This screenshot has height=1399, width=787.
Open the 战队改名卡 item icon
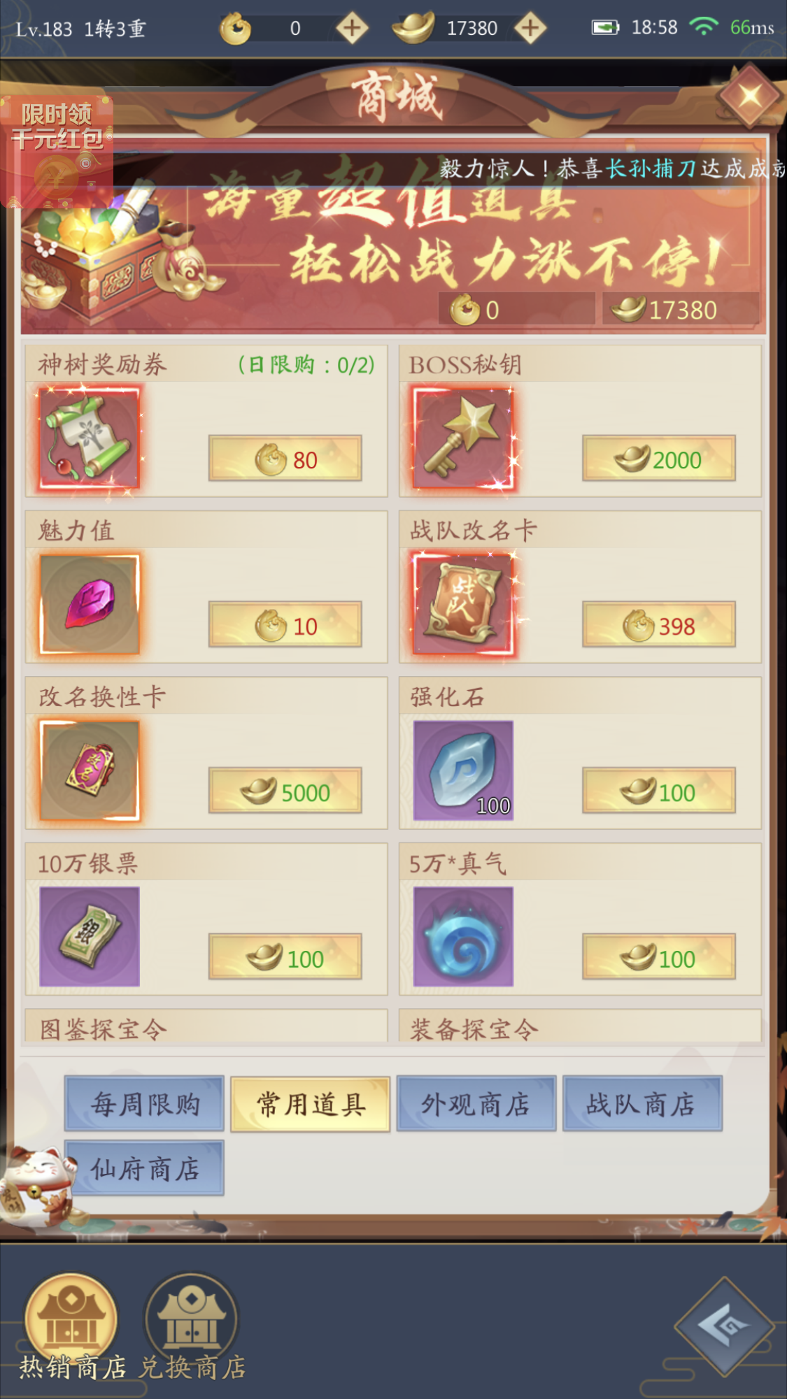tap(463, 605)
